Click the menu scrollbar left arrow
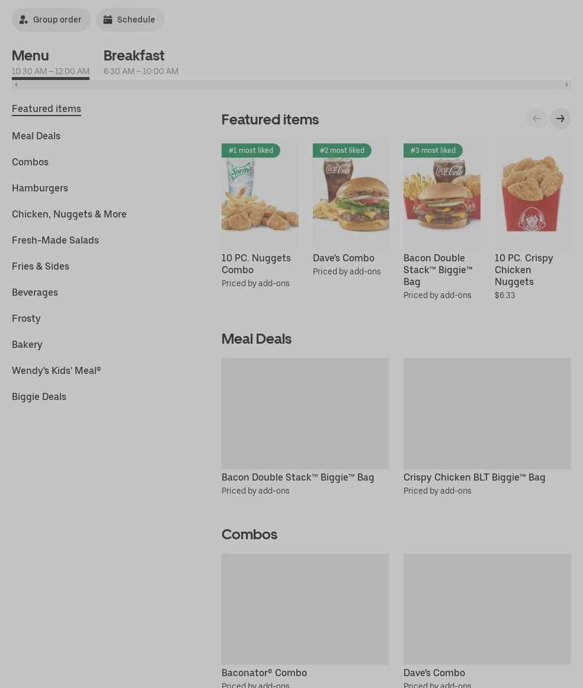 [16, 85]
